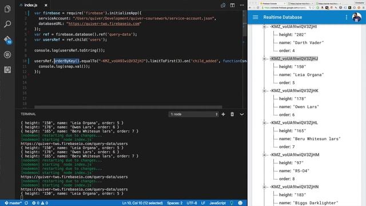Click the sync changes icon in status bar
The height and width of the screenshot is (206, 366).
point(26,203)
